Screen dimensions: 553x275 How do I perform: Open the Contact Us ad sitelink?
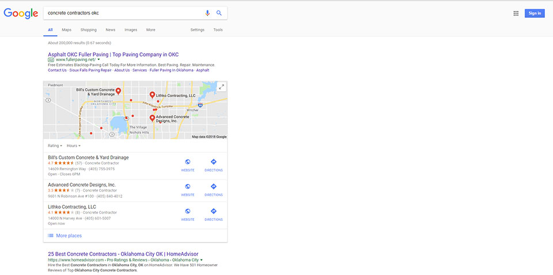pyautogui.click(x=57, y=70)
